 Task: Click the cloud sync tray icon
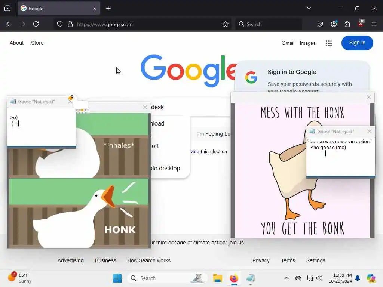298,278
